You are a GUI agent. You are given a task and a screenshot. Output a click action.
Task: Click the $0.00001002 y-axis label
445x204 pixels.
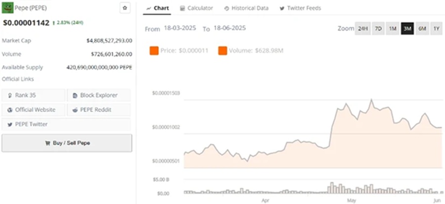166,127
